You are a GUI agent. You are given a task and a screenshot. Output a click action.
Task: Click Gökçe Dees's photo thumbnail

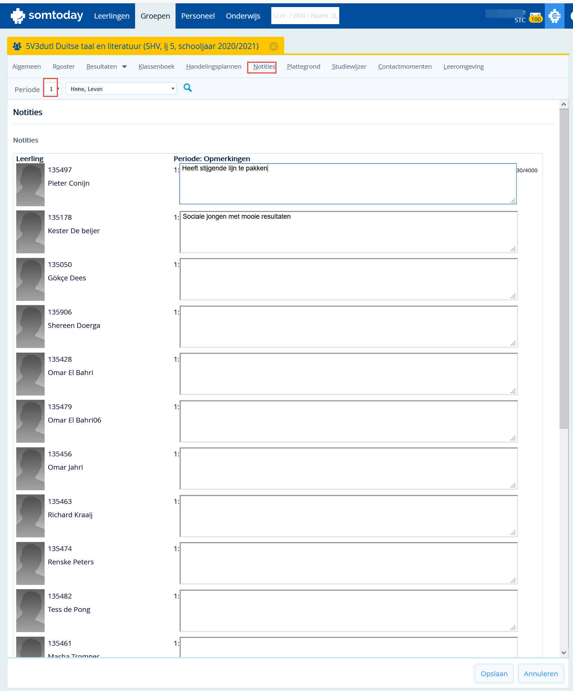coord(30,279)
